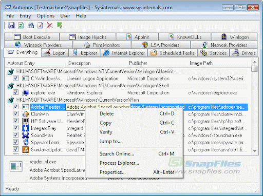Viewport: 263px width, 196px height.
Task: Switch to the Drivers tab
Action: click(243, 53)
